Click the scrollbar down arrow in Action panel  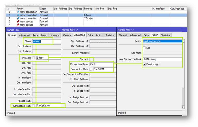coord(183,107)
